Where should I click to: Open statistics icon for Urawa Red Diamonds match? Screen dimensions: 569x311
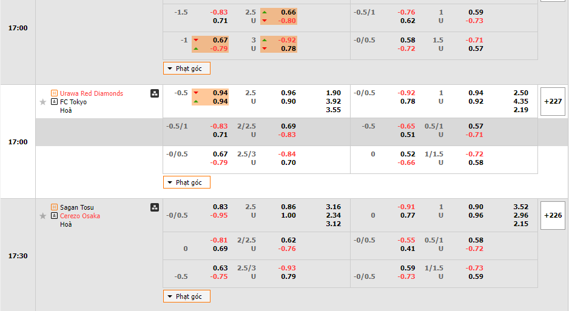[155, 93]
